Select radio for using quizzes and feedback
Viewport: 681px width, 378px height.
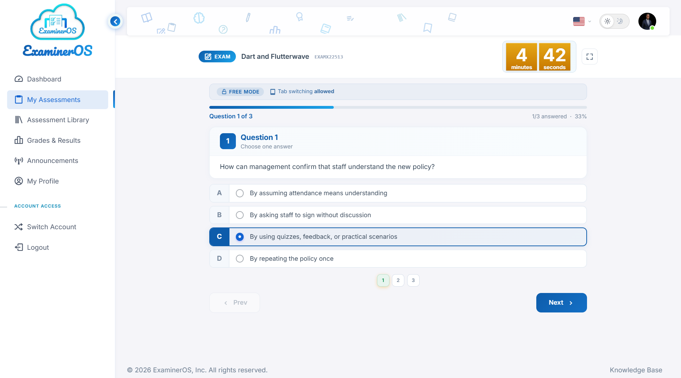[240, 237]
